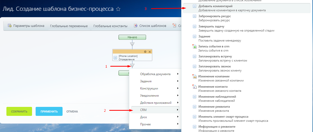This screenshot has height=132, width=313.
Task: Click the Изменение компании icon
Action: click(x=194, y=77)
